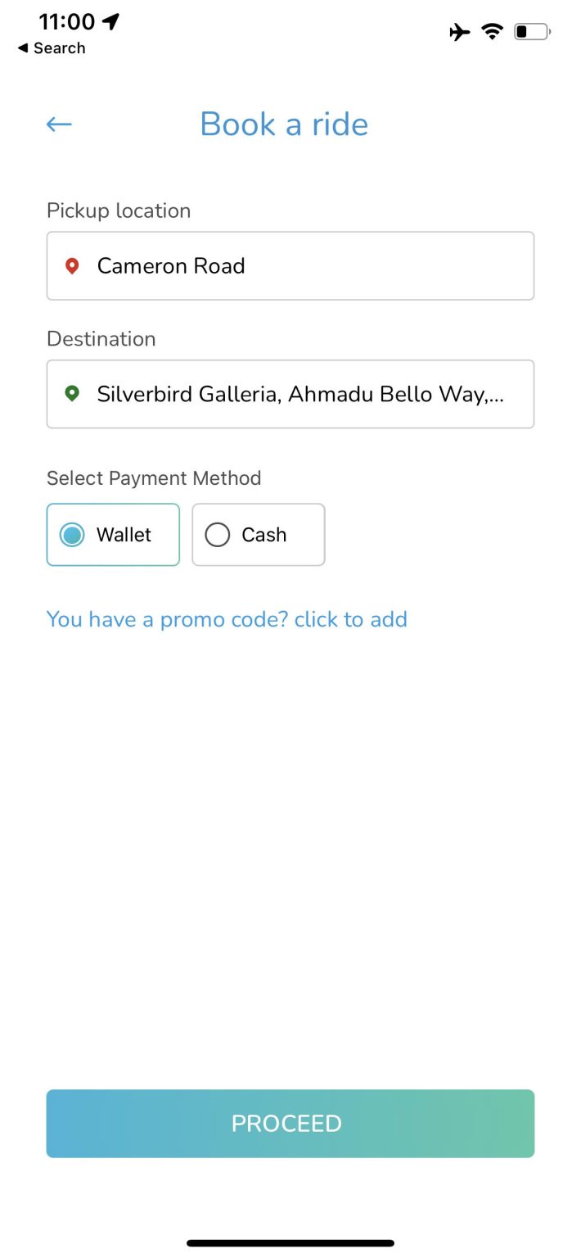This screenshot has width=581, height=1258.
Task: Tap the home indicator bar at the bottom
Action: [x=290, y=1243]
